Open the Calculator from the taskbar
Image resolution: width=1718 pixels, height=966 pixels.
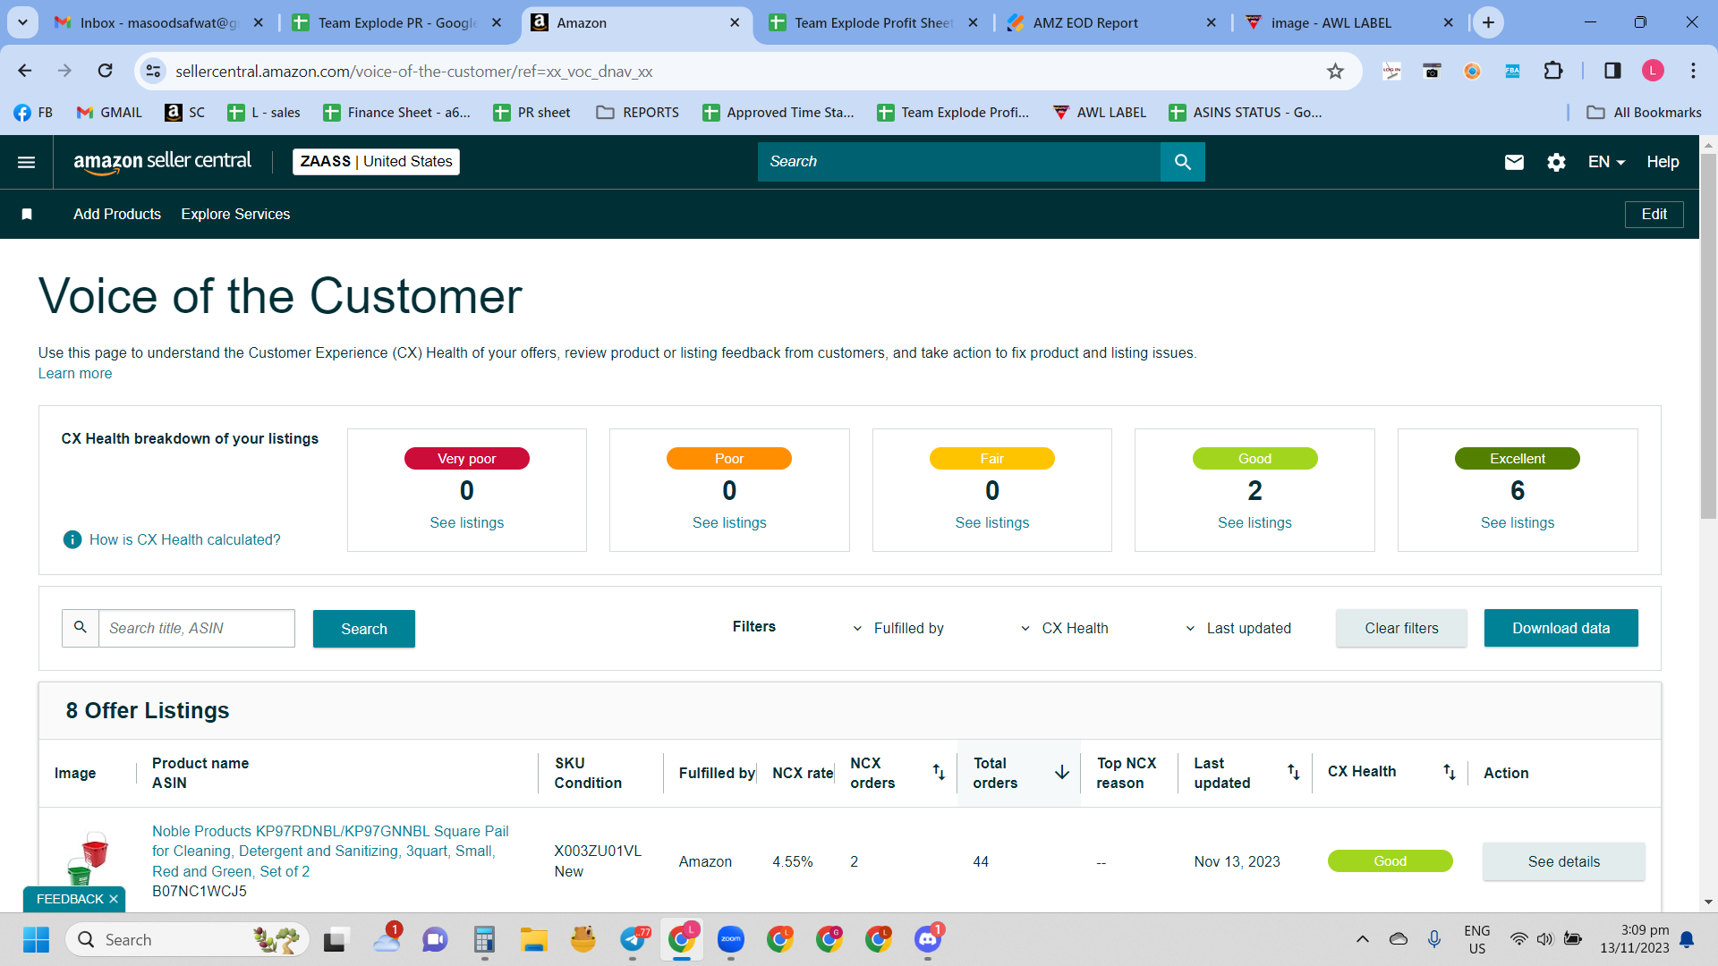point(484,940)
